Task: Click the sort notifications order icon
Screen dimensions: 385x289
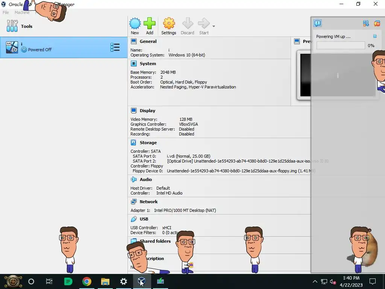Action: 366,23
